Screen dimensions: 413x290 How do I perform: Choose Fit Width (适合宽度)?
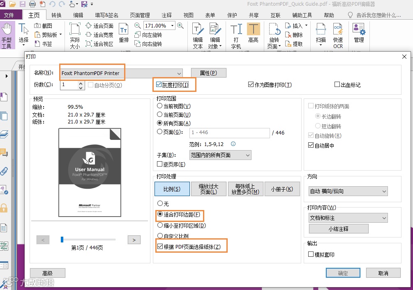click(x=99, y=35)
